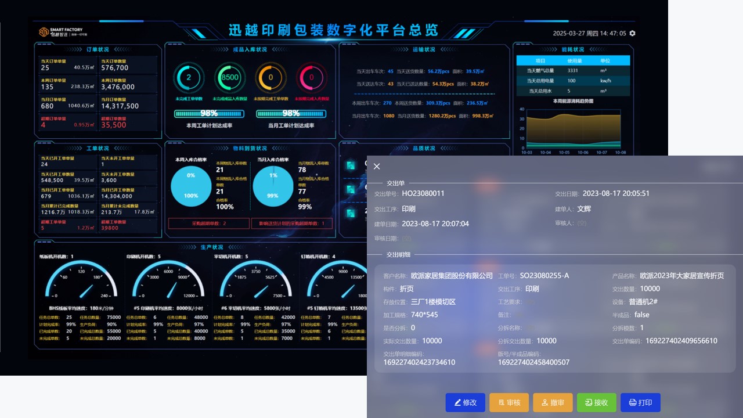743x418 pixels.
Task: Open the 采购超期单数 alert box
Action: coord(208,224)
